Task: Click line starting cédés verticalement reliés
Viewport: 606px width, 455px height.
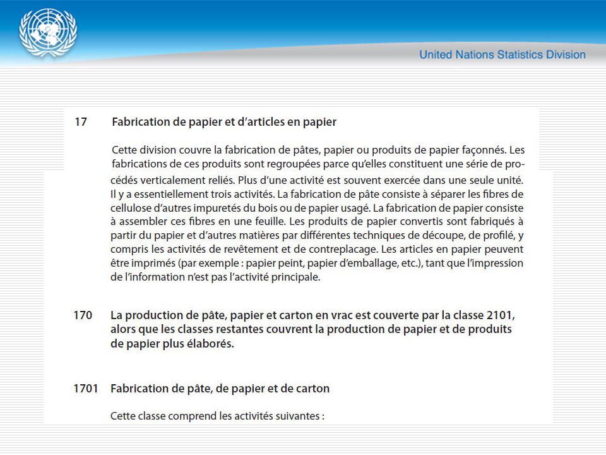Action: tap(317, 180)
